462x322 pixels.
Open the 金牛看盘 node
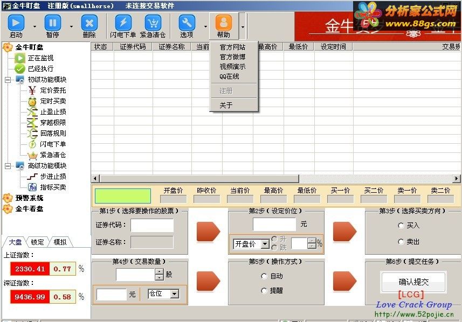pos(29,209)
